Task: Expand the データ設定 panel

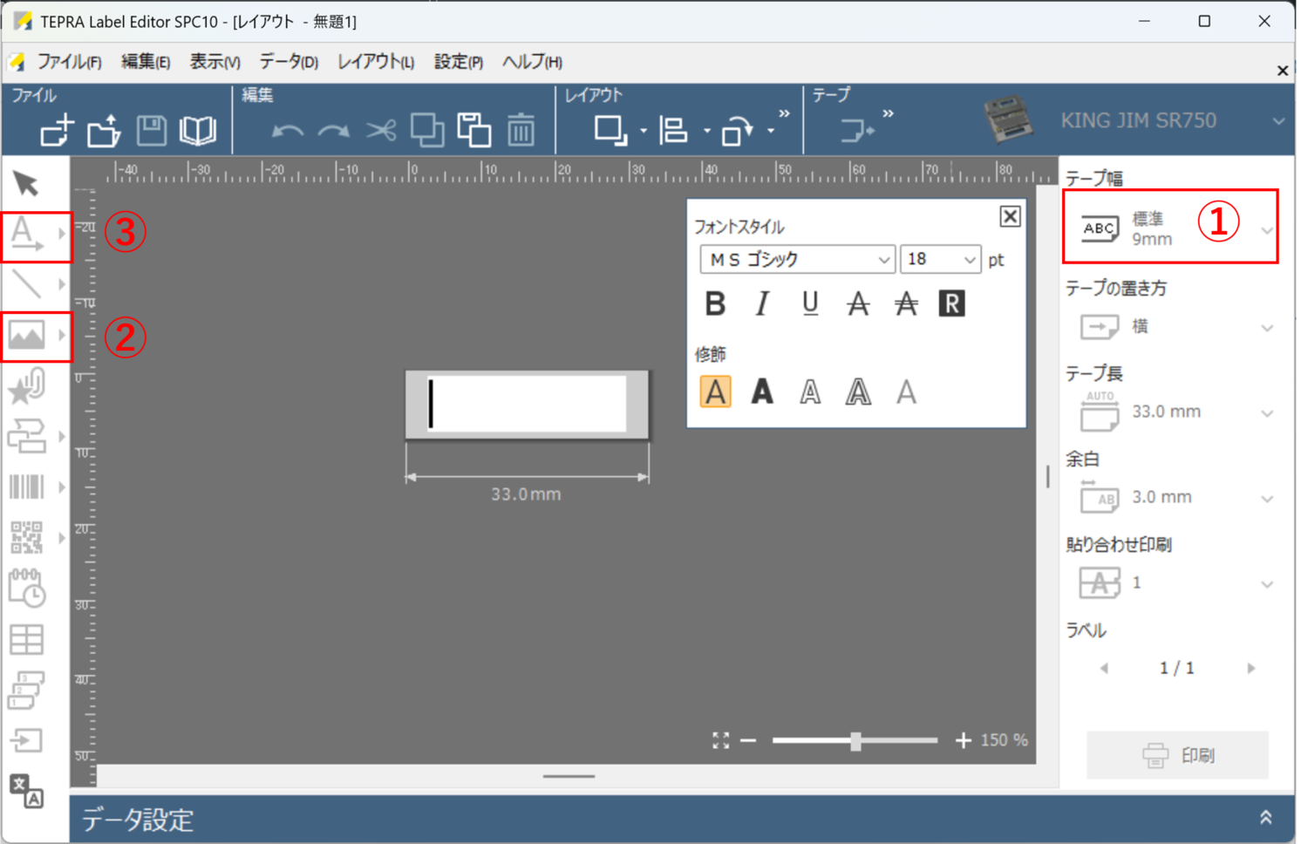Action: pos(1265,817)
